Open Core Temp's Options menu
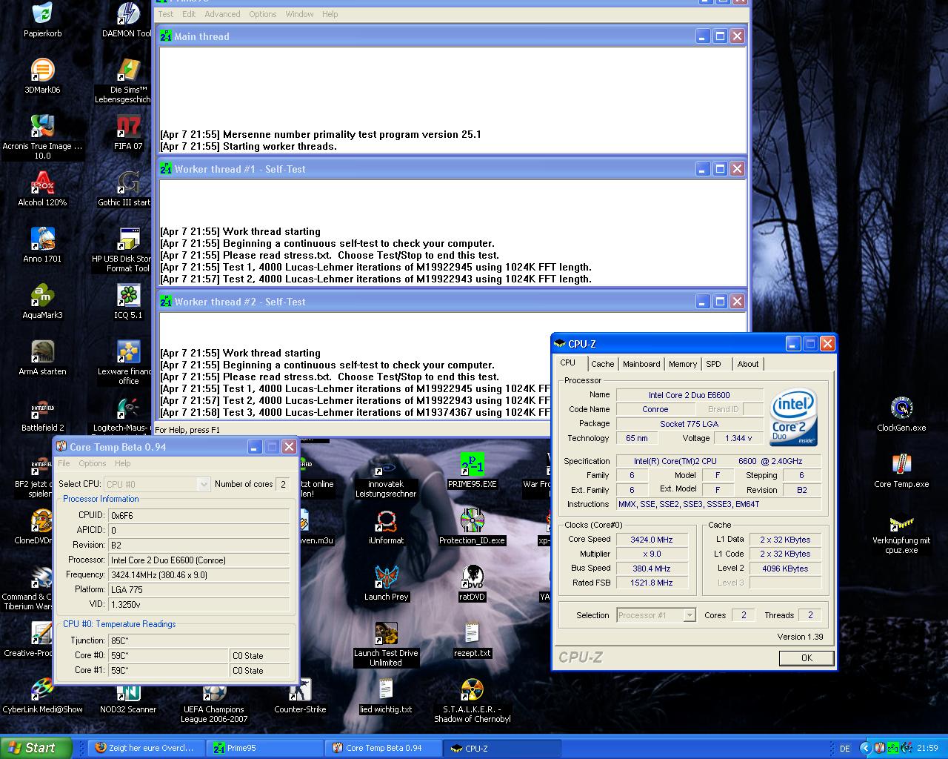The height and width of the screenshot is (759, 948). 93,463
